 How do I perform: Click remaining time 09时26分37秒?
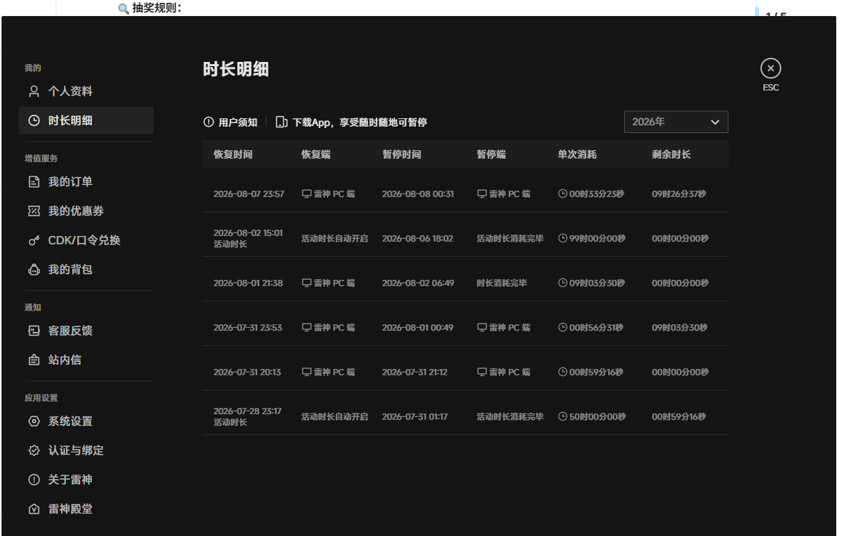click(x=679, y=194)
